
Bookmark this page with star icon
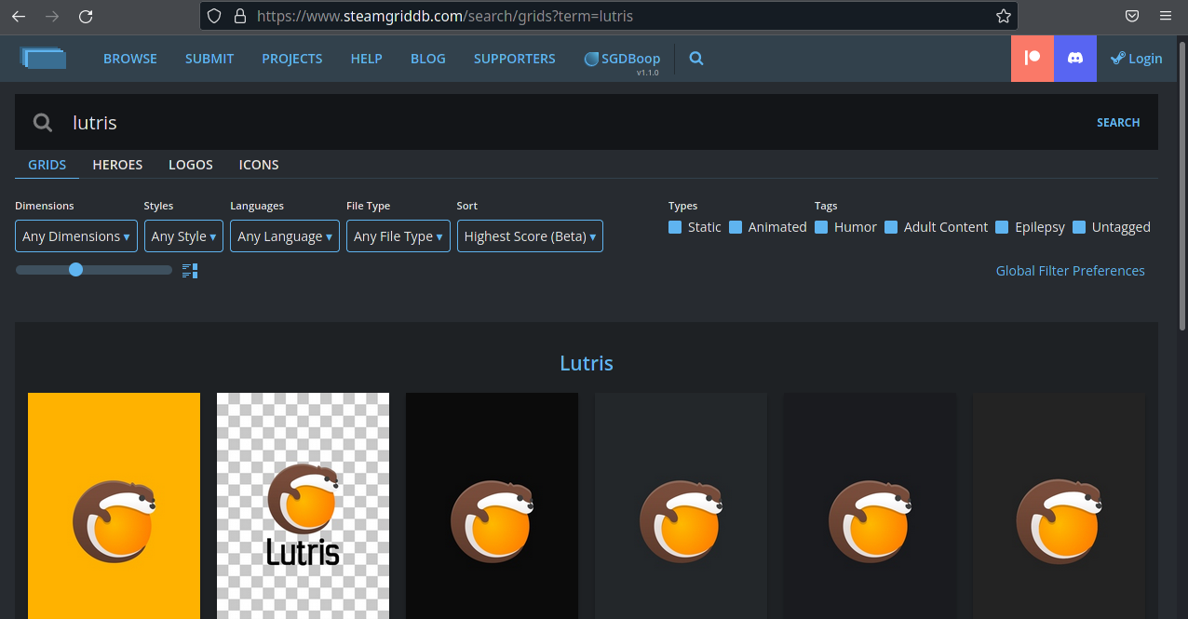1003,16
